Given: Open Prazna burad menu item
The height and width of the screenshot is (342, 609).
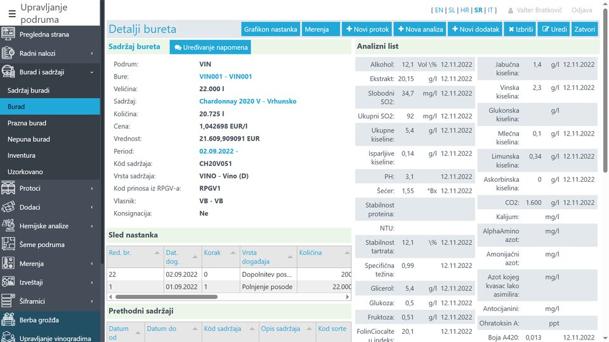Looking at the screenshot, I should coord(27,123).
